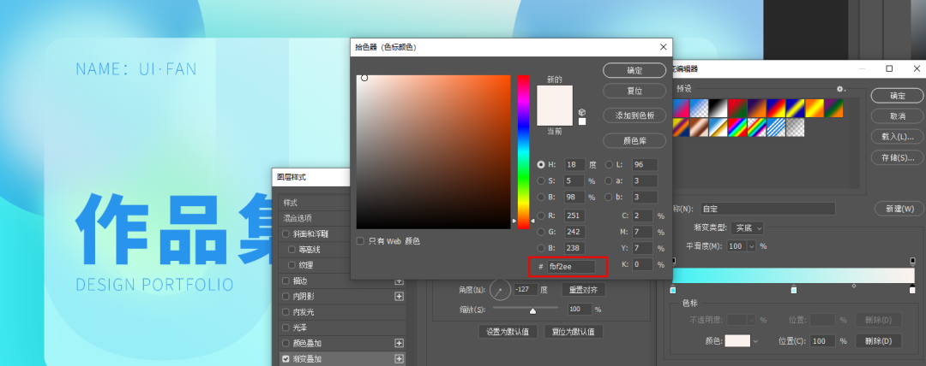The width and height of the screenshot is (926, 366).
Task: Enable the 斜面和浮雕 effect checkbox
Action: click(286, 234)
